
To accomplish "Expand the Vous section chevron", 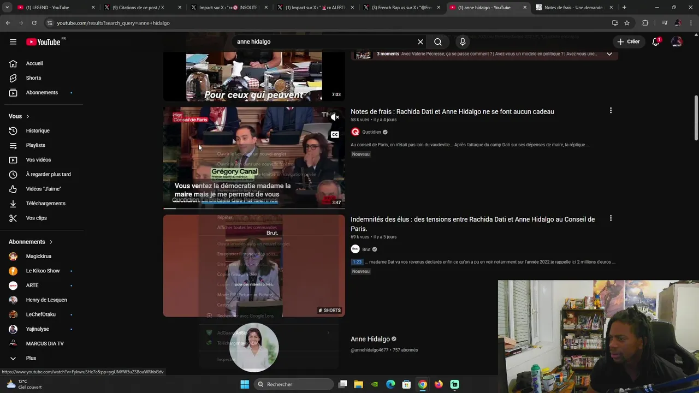I will click(x=27, y=116).
